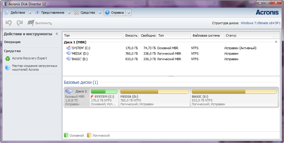Expand the Действия dropdown arrow
Screen dimensions: 284x143
tap(30, 13)
